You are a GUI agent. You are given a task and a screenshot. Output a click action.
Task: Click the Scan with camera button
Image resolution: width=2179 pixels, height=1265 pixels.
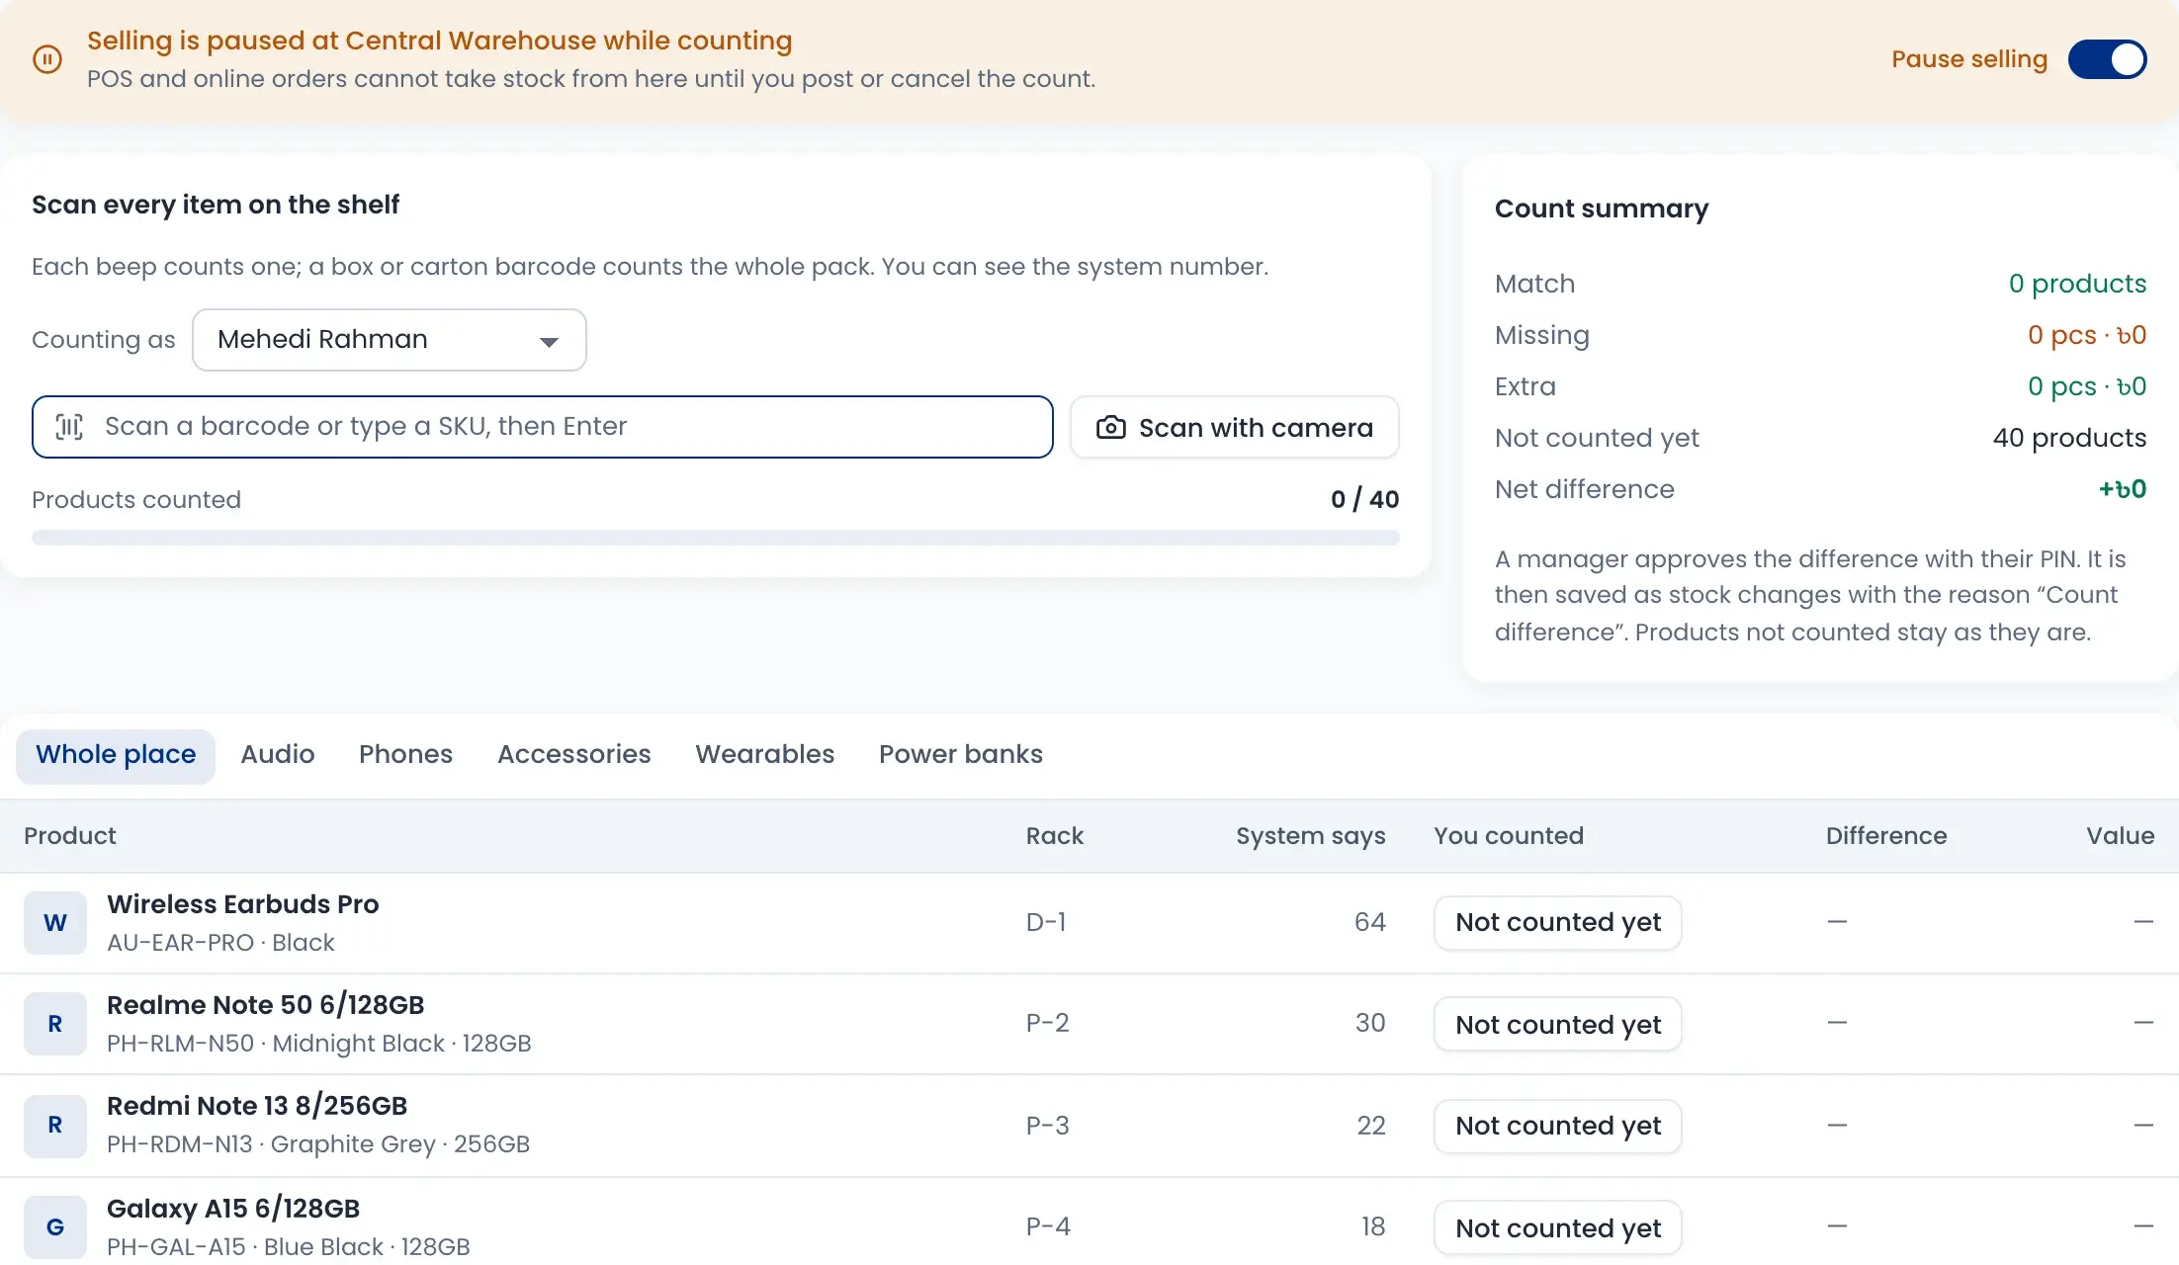coord(1235,427)
